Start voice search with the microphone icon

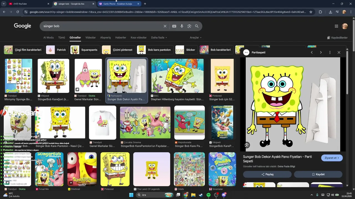coord(182,26)
